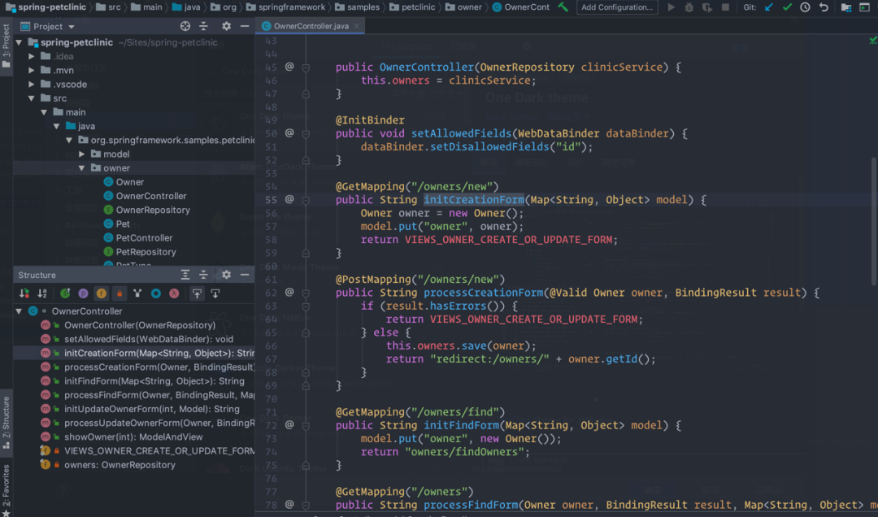Click the gutter icon beside line 55
Viewport: 878px width, 517px height.
tap(289, 199)
